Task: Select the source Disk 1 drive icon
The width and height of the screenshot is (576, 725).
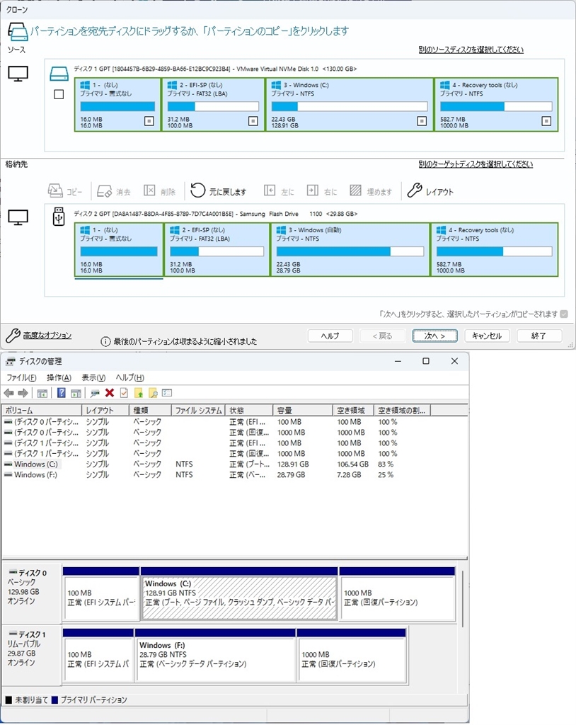Action: pyautogui.click(x=59, y=74)
